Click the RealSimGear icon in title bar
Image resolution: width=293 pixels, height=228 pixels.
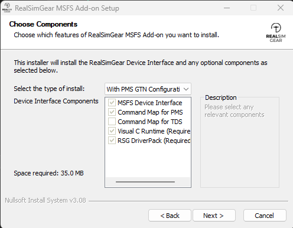(7, 8)
